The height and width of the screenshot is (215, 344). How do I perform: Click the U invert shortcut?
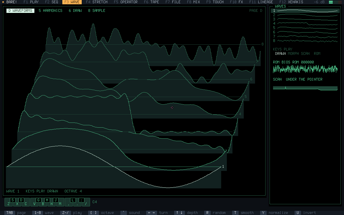click(305, 213)
